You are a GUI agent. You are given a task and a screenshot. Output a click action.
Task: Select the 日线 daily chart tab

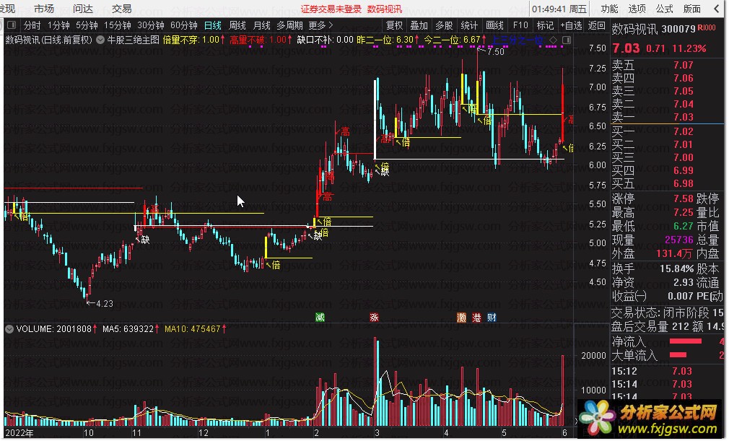pos(213,25)
